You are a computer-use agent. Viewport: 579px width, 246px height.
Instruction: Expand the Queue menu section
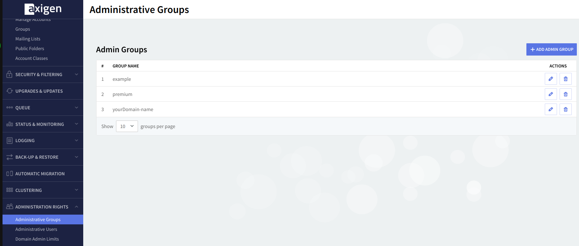point(43,107)
